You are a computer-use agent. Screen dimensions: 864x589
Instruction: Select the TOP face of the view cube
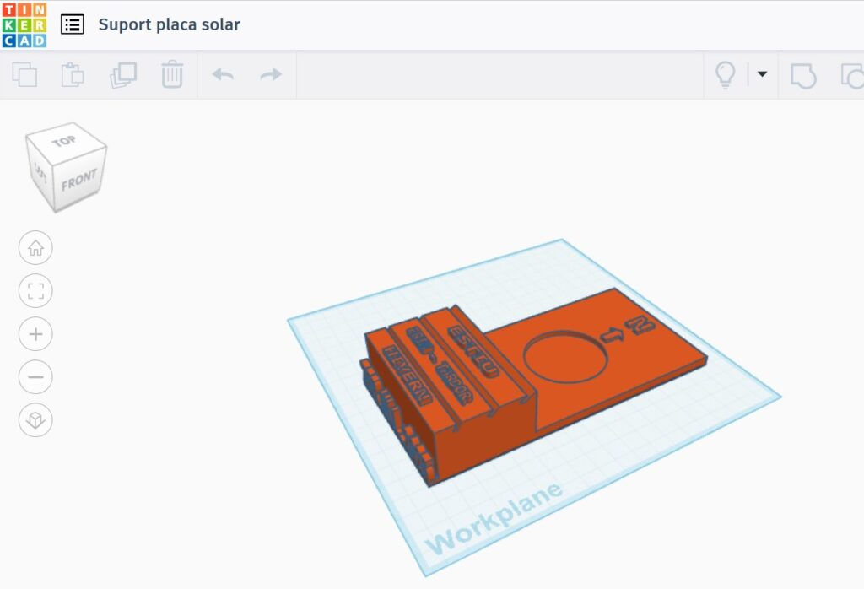[x=65, y=142]
